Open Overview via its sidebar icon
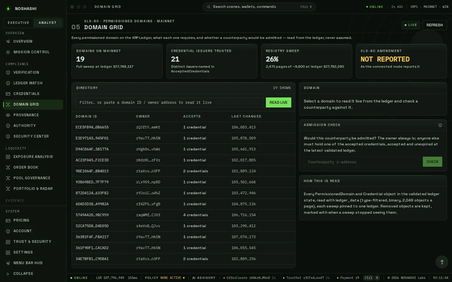The image size is (452, 282). [x=8, y=41]
